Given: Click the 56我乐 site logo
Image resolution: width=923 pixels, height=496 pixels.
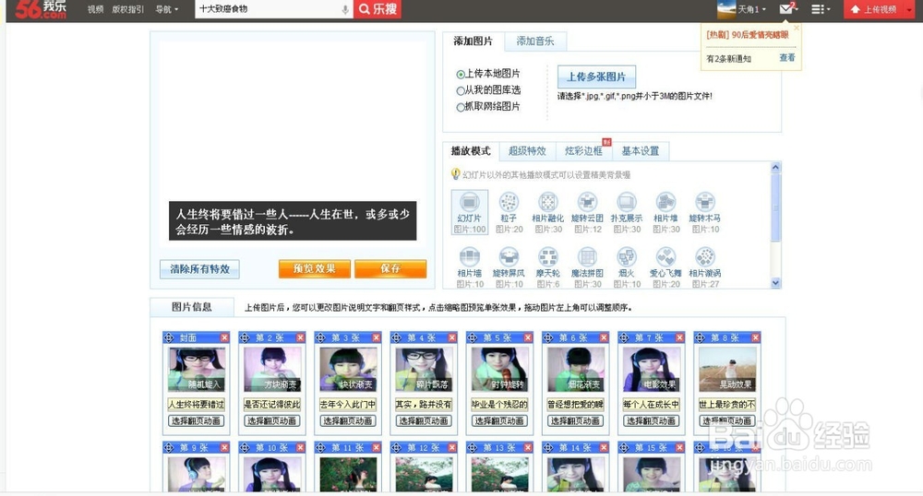Looking at the screenshot, I should 40,9.
